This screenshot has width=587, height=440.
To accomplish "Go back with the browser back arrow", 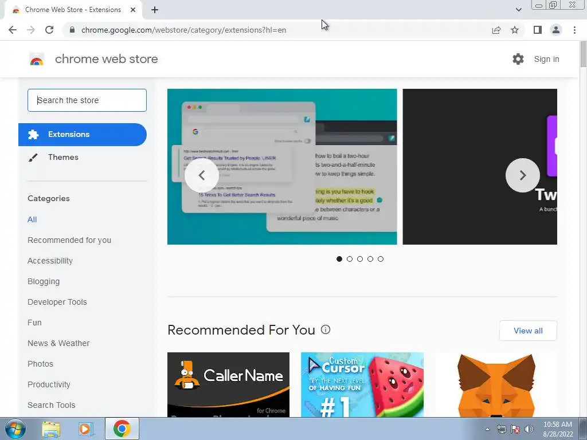I will [x=13, y=30].
